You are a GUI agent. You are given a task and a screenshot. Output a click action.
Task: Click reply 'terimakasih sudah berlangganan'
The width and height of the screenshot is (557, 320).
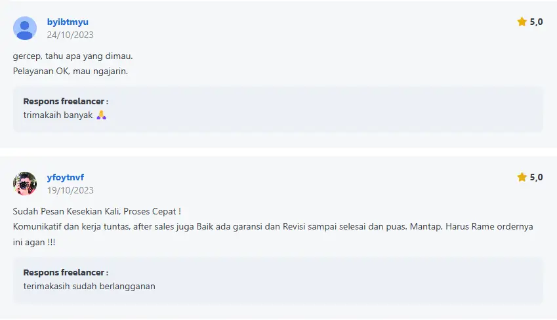click(89, 287)
